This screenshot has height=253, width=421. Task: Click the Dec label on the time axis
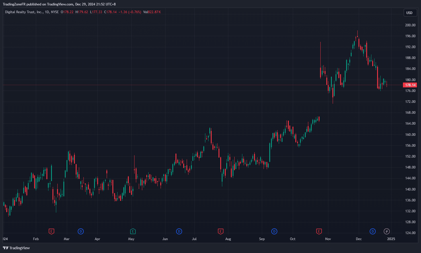(x=359, y=239)
